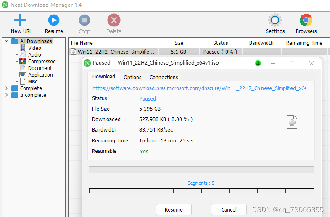Click the 16 hour 13 min remaining time
The height and width of the screenshot is (217, 330).
(x=167, y=140)
